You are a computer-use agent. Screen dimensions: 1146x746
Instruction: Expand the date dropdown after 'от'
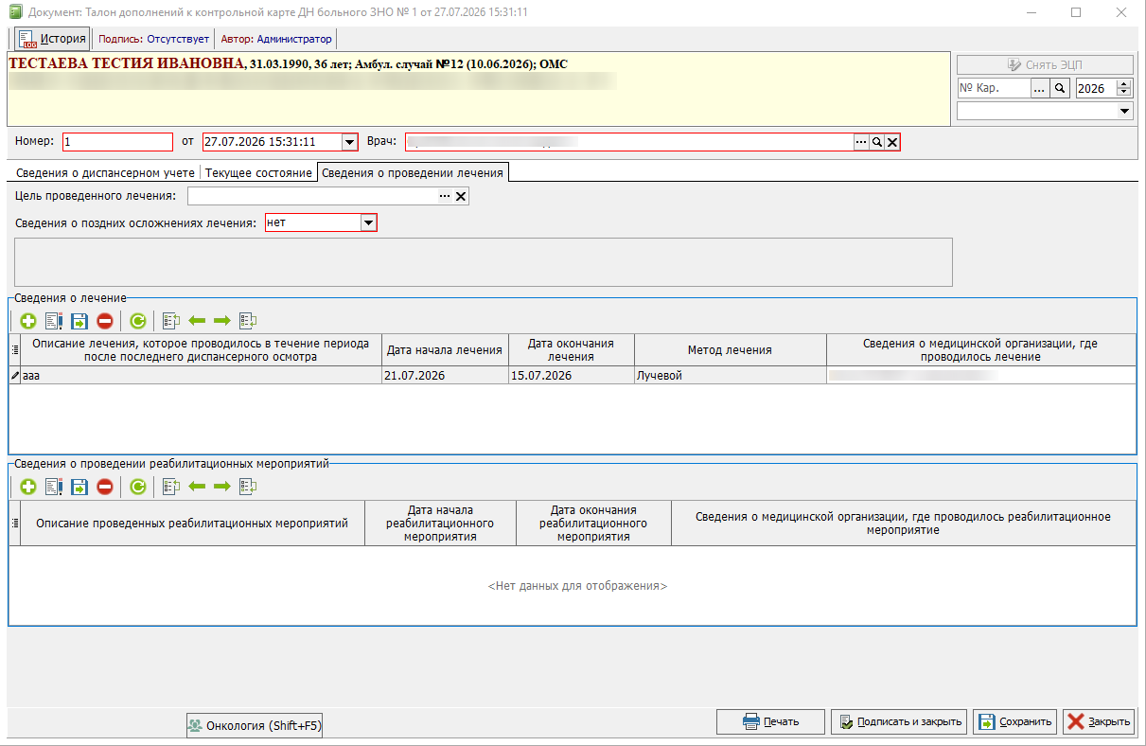click(349, 142)
